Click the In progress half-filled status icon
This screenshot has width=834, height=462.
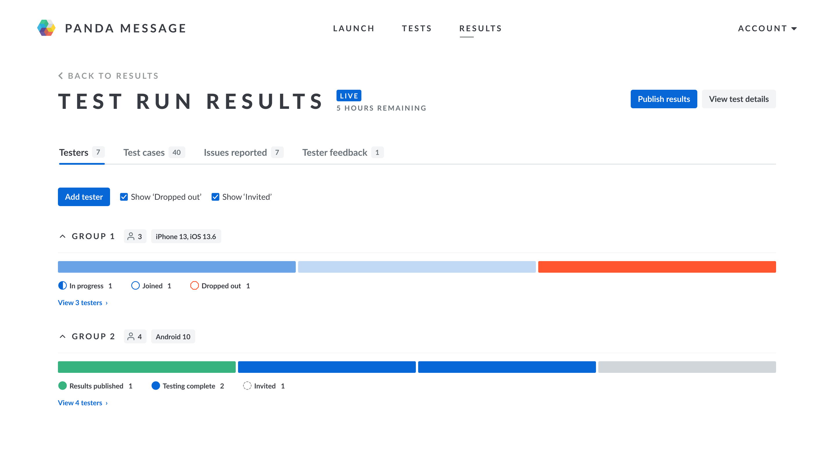[x=63, y=286]
